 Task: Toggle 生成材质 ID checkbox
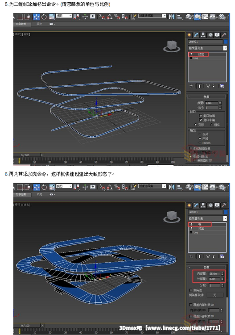(x=191, y=156)
